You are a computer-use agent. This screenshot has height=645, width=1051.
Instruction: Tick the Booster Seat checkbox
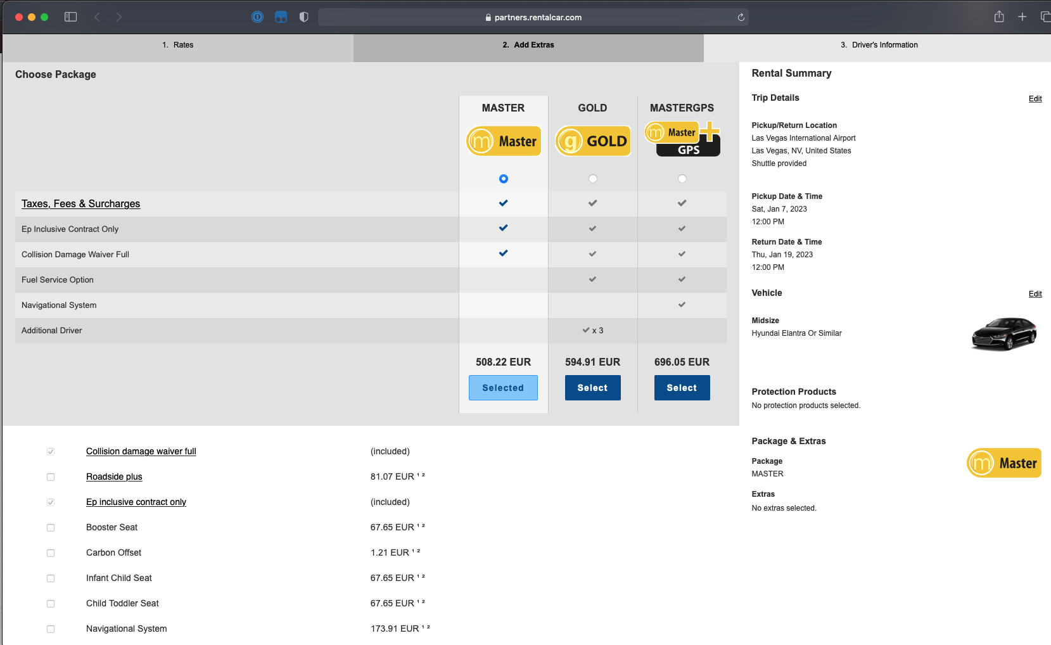pos(51,528)
